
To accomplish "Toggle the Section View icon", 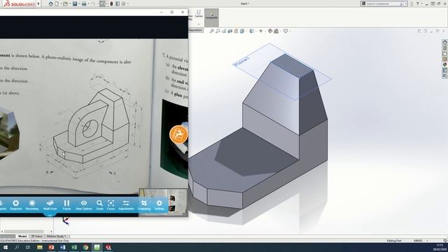I will tap(230, 31).
